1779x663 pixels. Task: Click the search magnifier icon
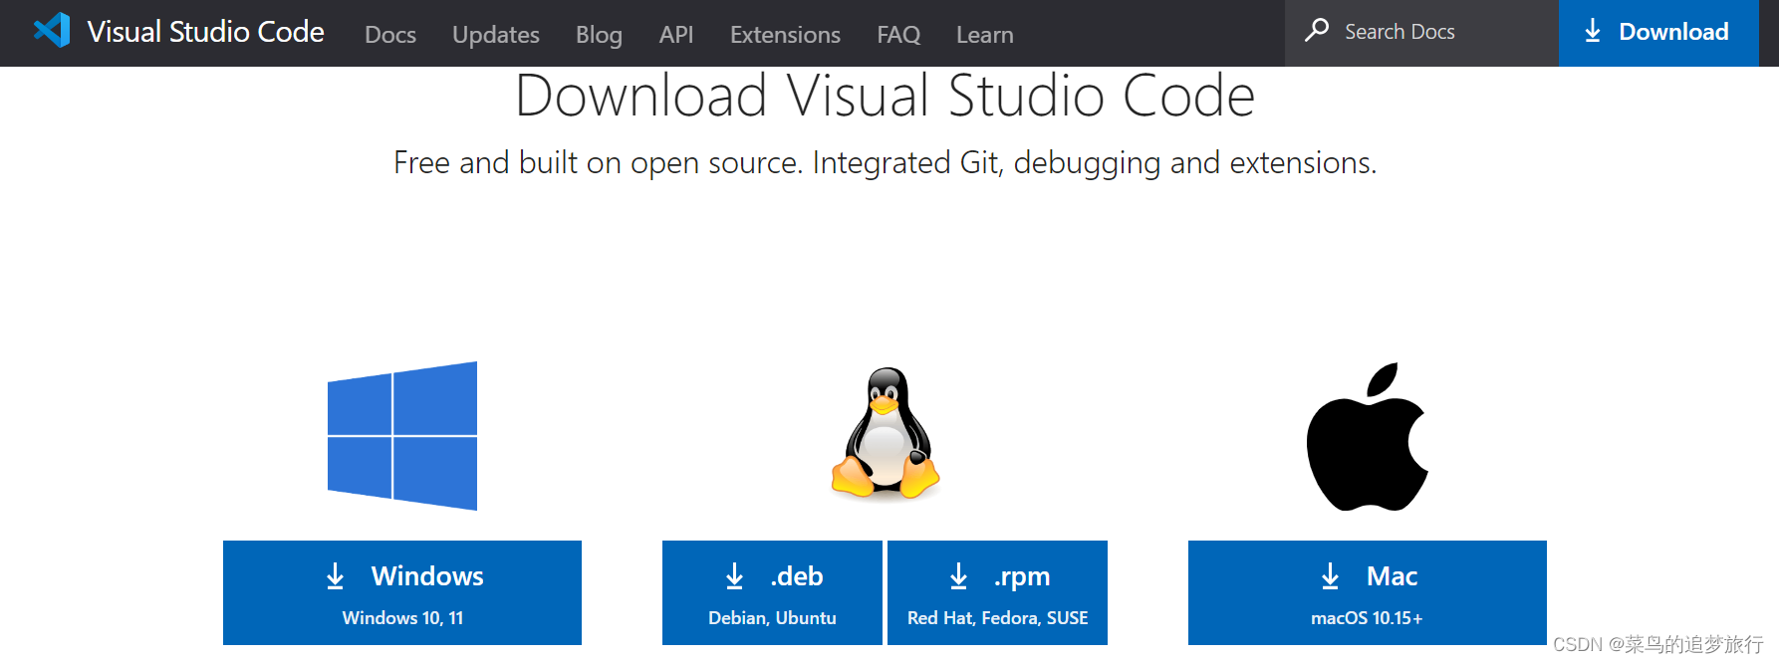point(1317,31)
